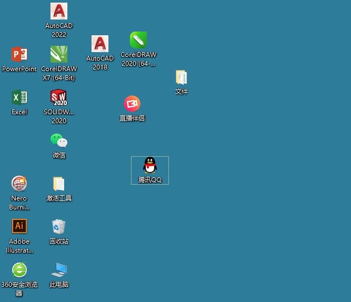This screenshot has height=302, width=351.
Task: Select the Adobe Illustrator icon
Action: [19, 226]
